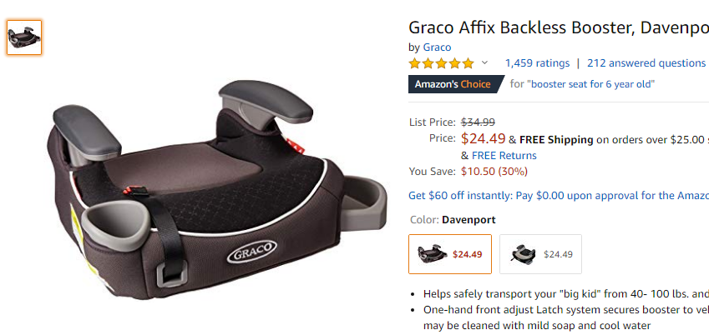Click the struck-through $34.99 list price

pos(478,122)
